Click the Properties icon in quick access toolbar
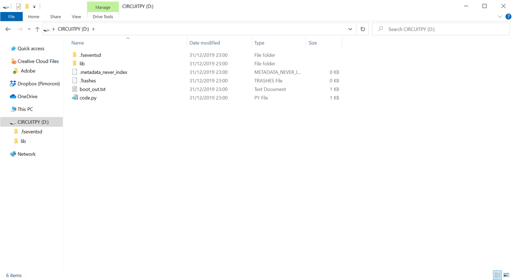The width and height of the screenshot is (513, 280). click(x=18, y=6)
